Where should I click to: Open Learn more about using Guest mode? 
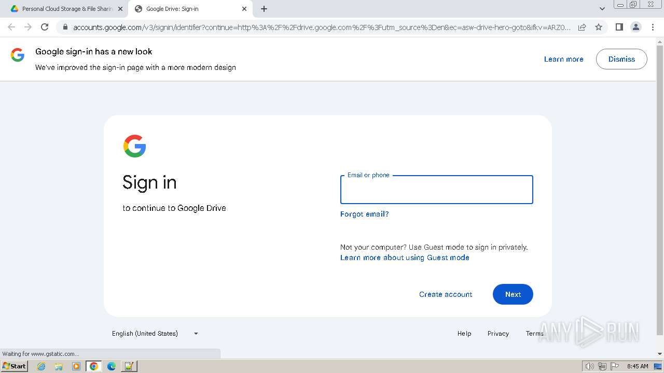tap(405, 257)
